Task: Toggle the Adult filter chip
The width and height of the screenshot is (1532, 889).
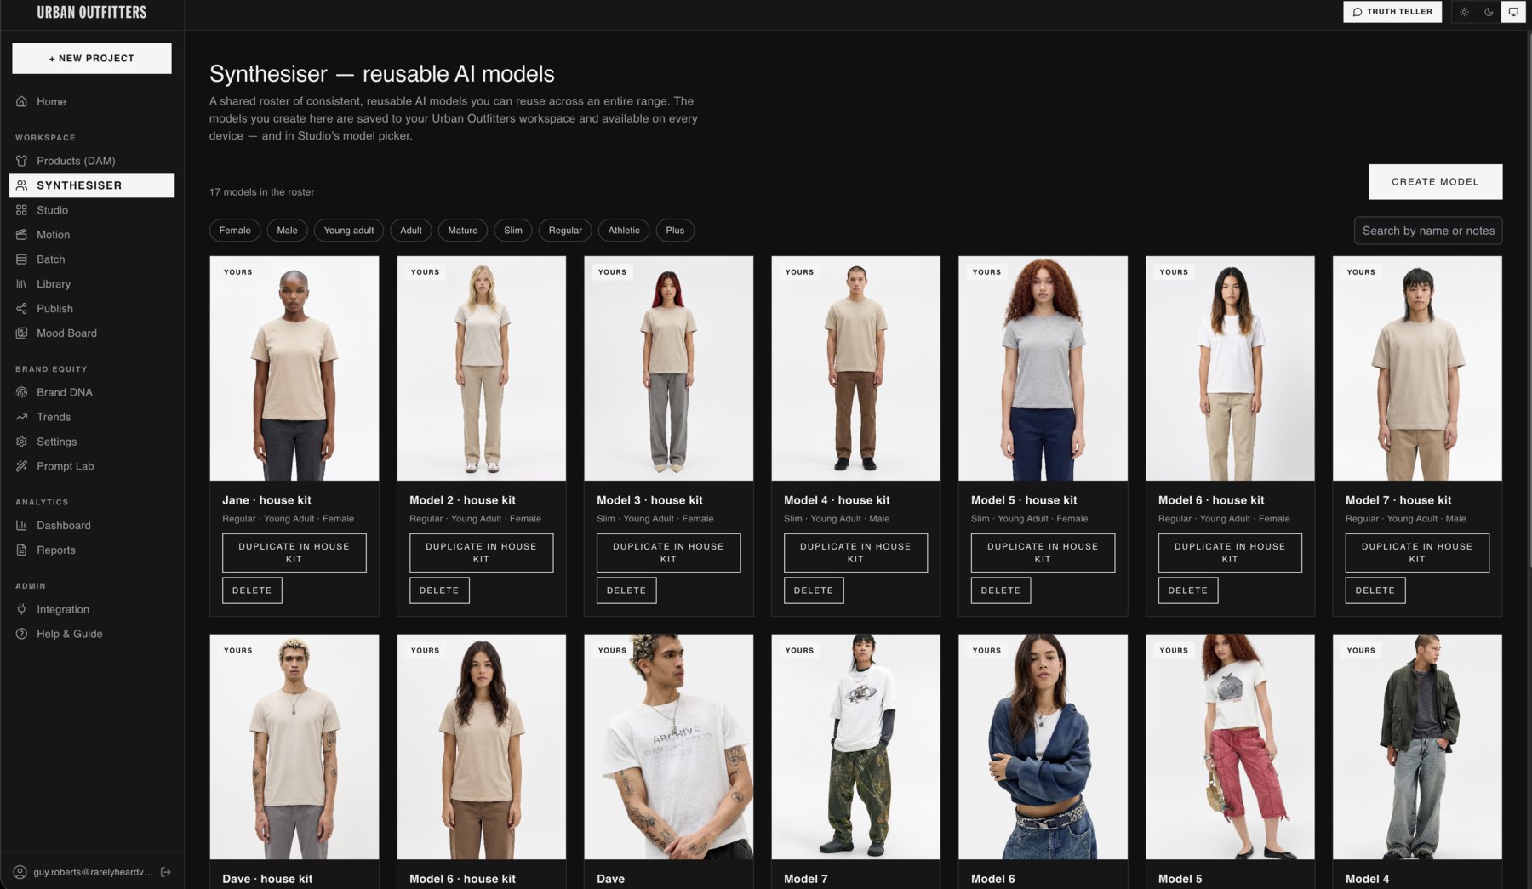Action: click(411, 231)
